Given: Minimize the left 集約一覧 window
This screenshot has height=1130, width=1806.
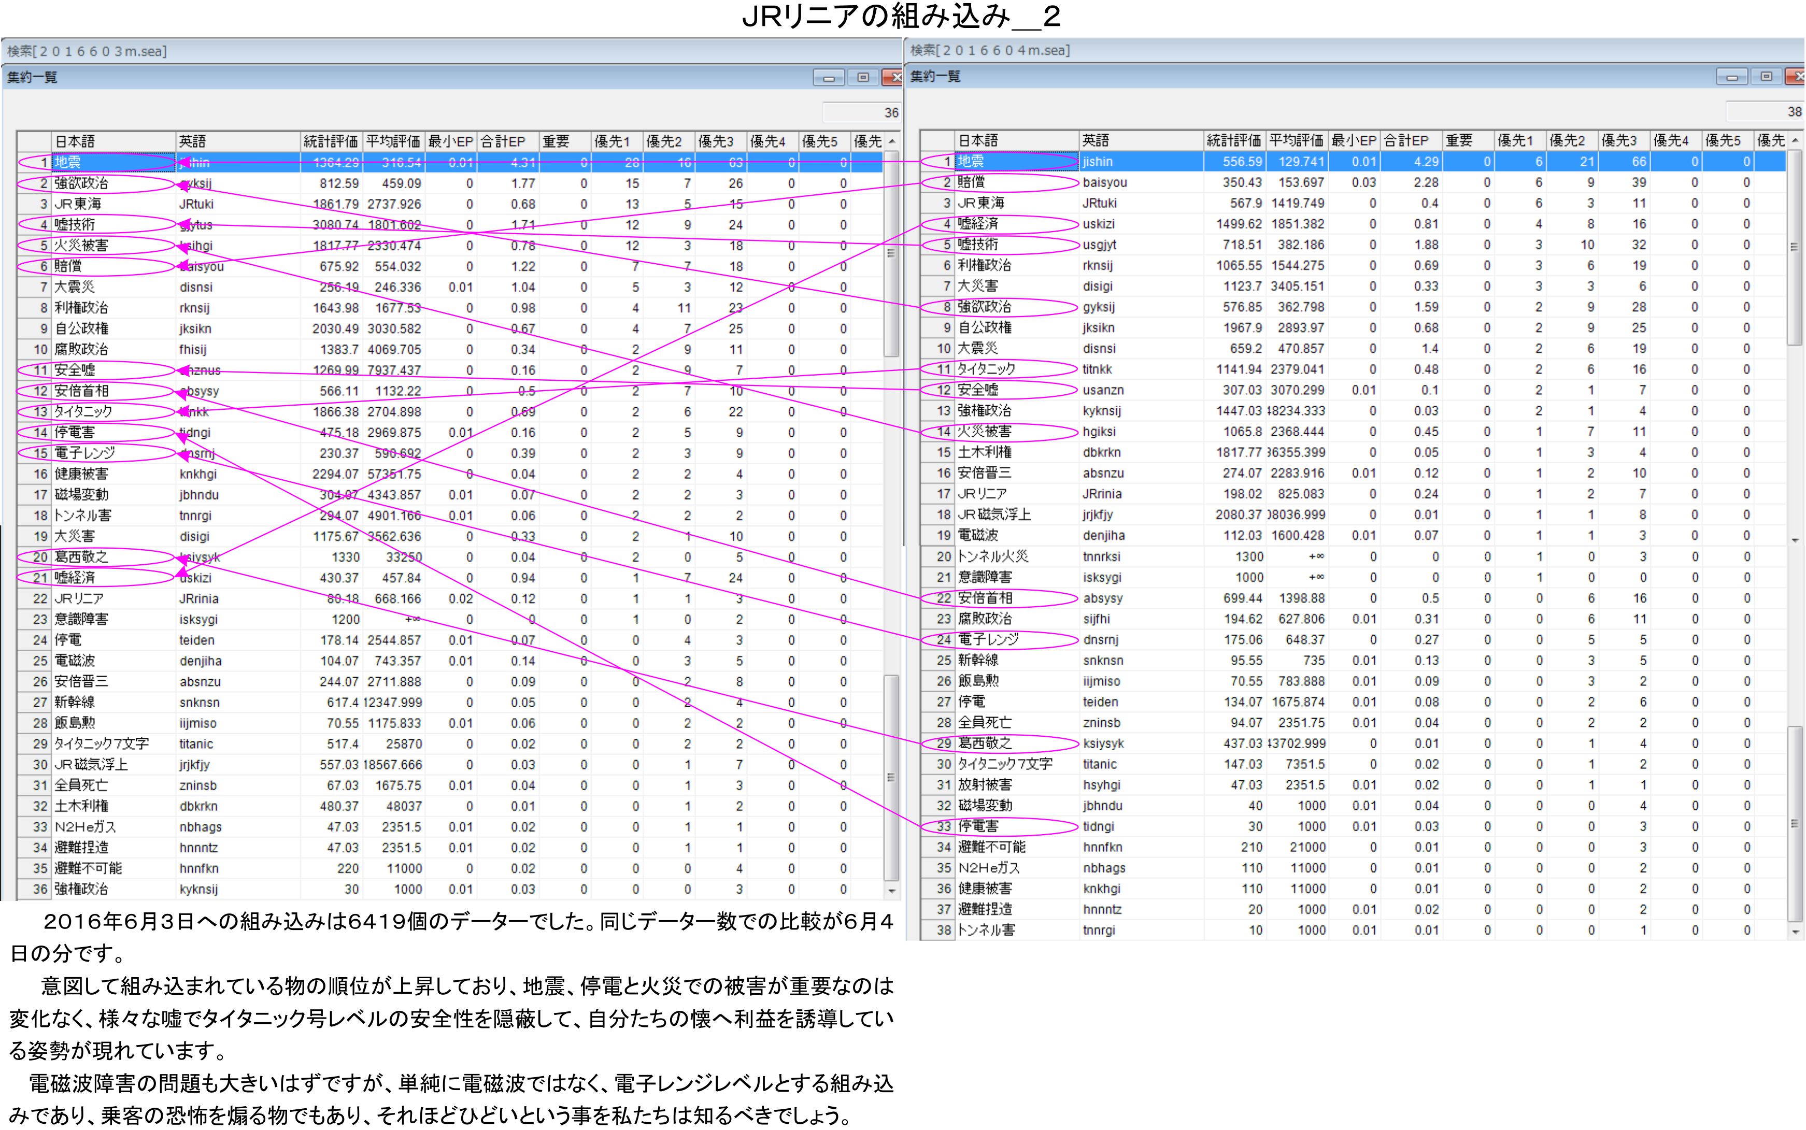Looking at the screenshot, I should tap(828, 78).
